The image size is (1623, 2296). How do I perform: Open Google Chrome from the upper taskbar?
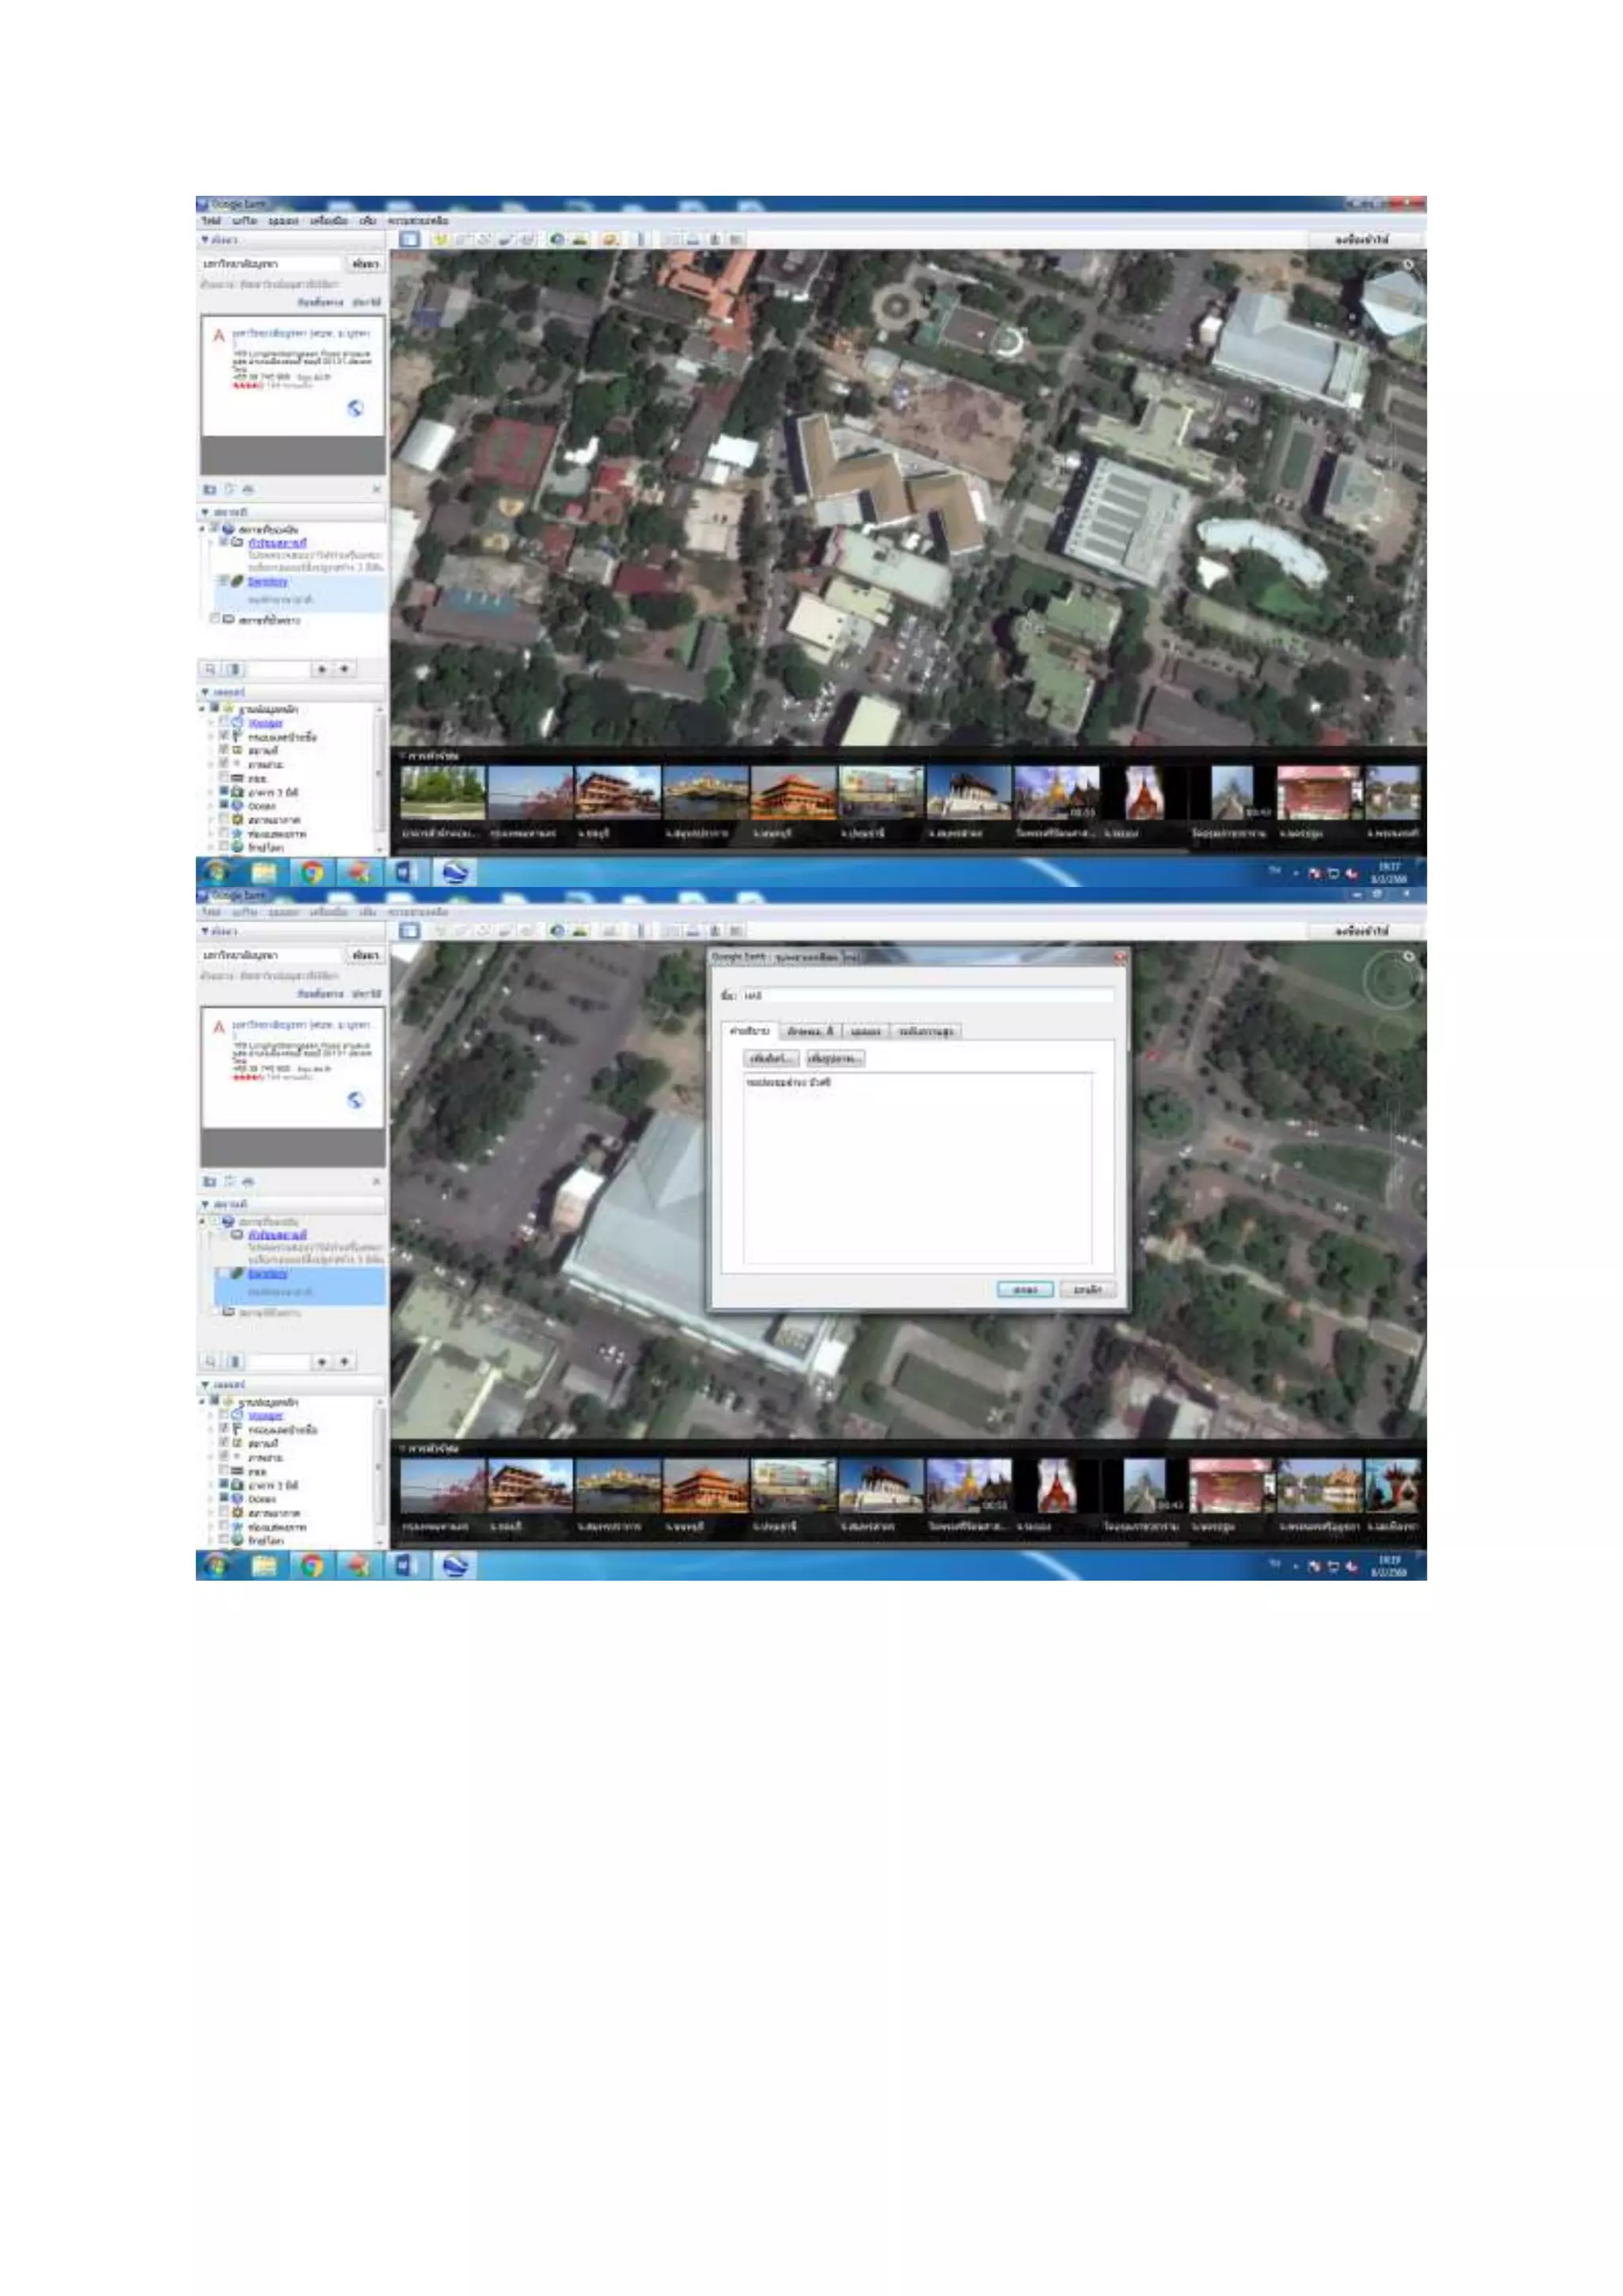pos(311,872)
